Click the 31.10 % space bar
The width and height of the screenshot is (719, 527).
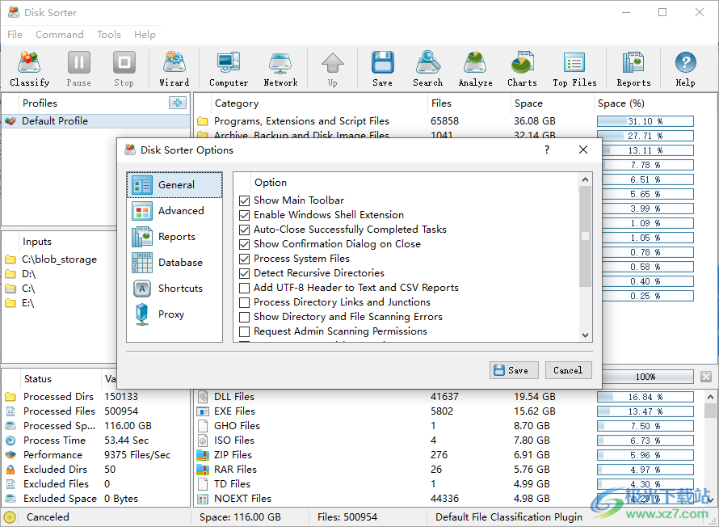(645, 121)
